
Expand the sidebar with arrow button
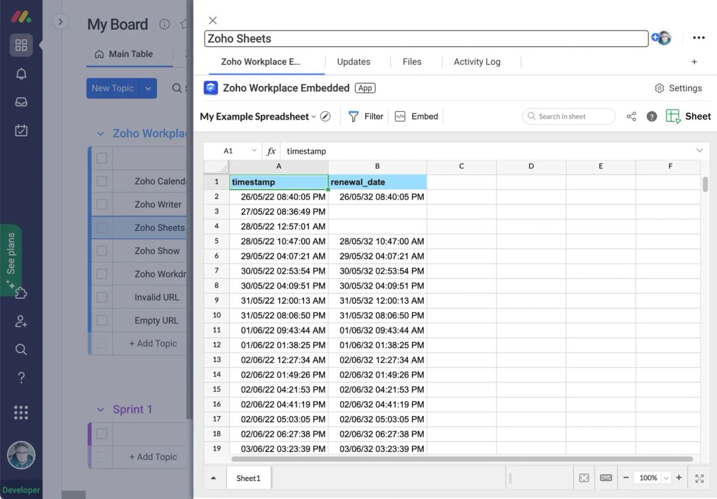[x=60, y=22]
